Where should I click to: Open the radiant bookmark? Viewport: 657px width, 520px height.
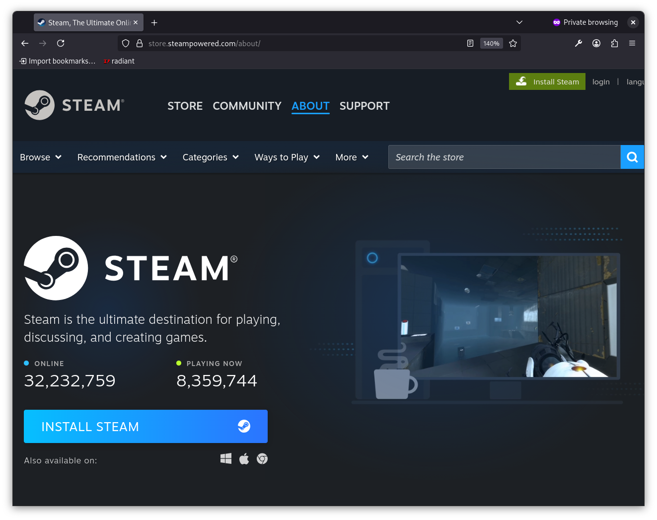[x=119, y=61]
